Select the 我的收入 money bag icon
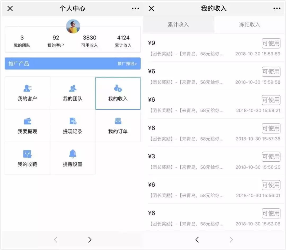286x250 pixels. tap(118, 93)
